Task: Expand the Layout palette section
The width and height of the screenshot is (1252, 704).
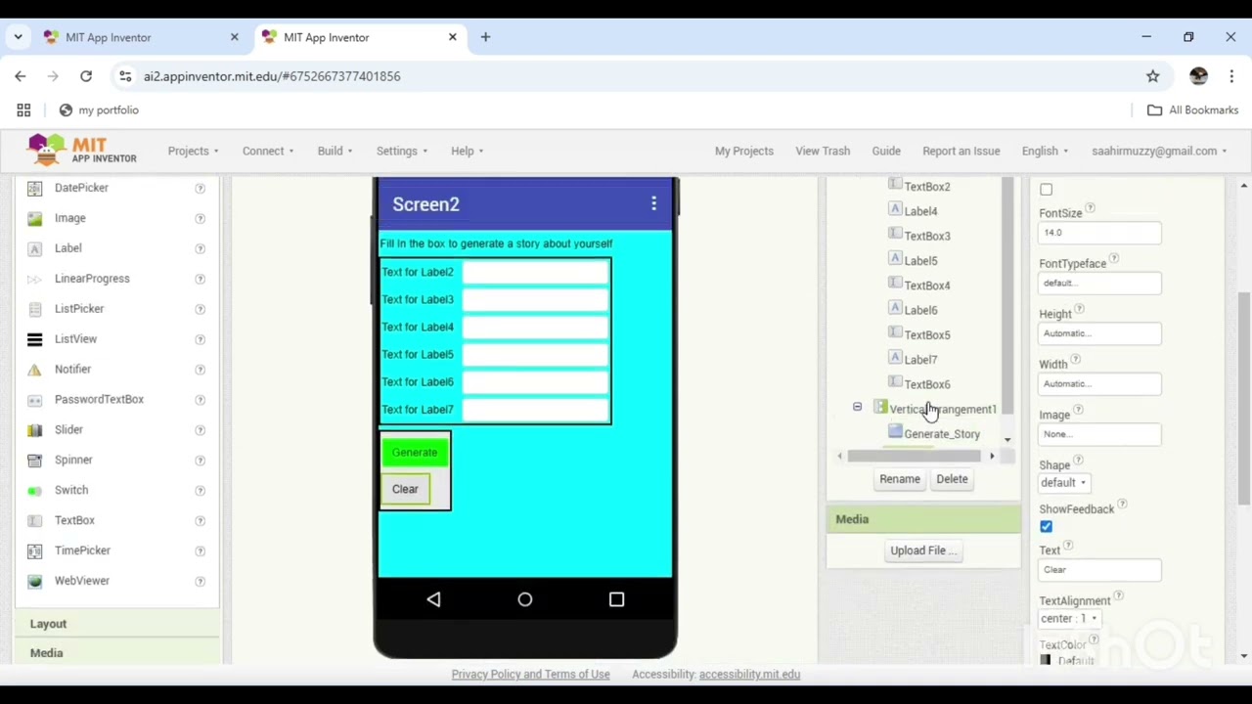Action: (x=117, y=624)
